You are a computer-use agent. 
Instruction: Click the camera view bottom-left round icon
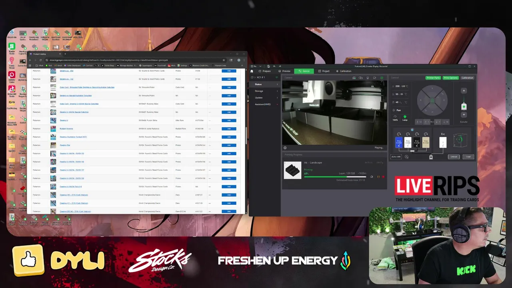tap(285, 148)
